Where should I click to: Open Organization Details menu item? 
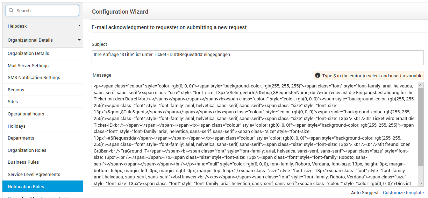[28, 54]
